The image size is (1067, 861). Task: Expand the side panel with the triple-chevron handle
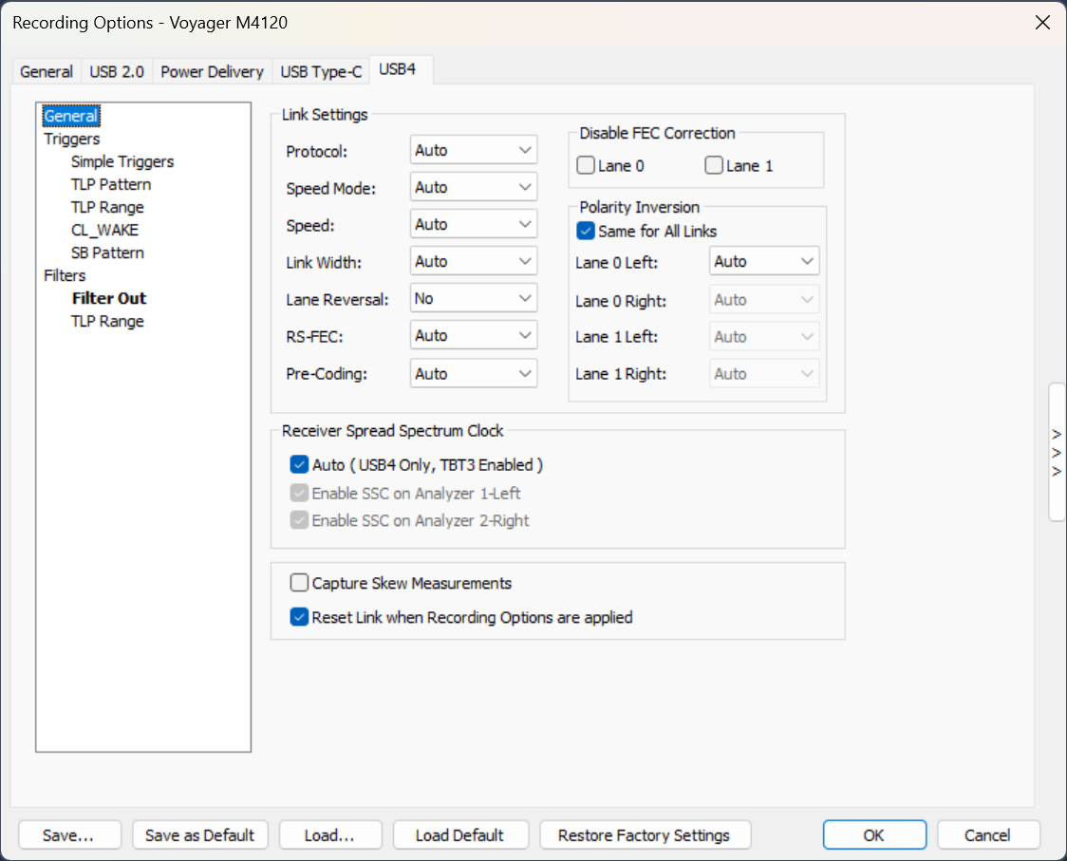(1057, 453)
